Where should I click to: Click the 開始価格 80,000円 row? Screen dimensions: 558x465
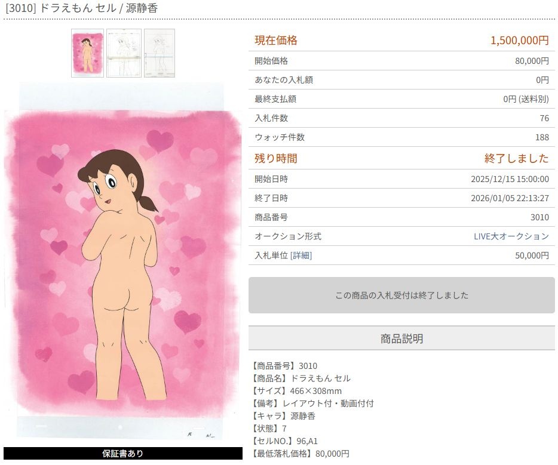[x=401, y=61]
